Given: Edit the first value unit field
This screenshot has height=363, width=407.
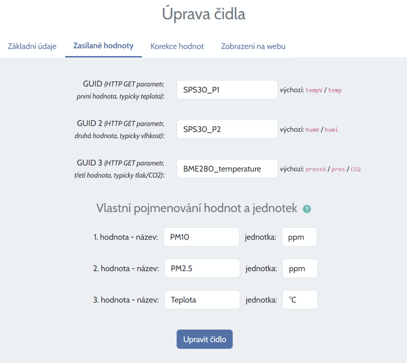Looking at the screenshot, I should [299, 237].
